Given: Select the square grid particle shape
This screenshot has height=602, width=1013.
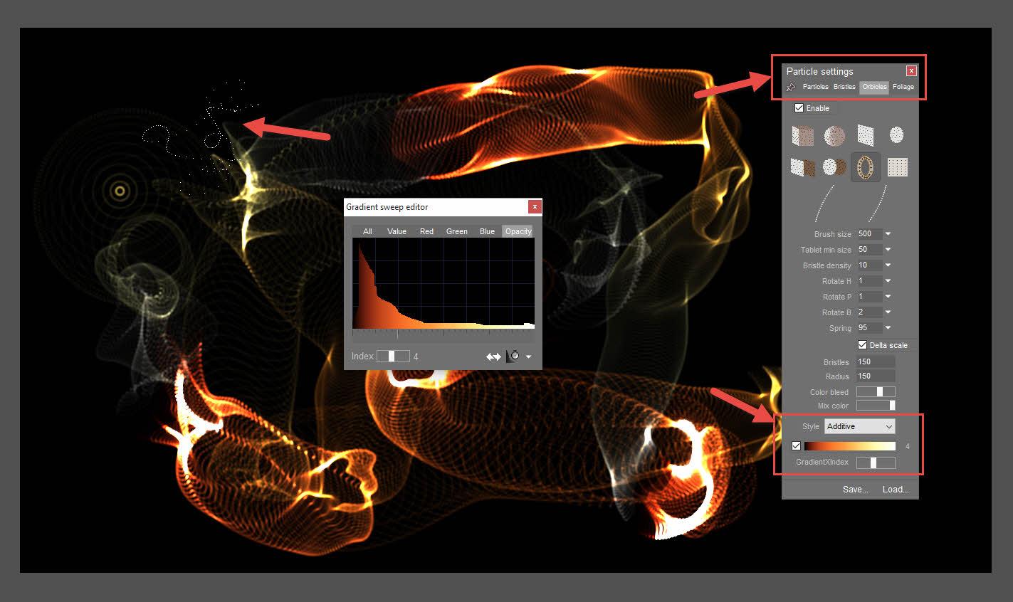Looking at the screenshot, I should 897,167.
